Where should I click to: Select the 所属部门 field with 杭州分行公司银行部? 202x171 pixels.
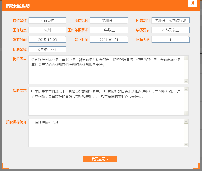click(x=170, y=21)
